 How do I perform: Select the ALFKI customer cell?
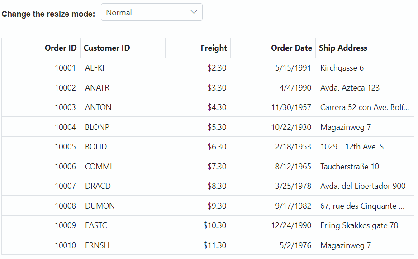click(123, 68)
